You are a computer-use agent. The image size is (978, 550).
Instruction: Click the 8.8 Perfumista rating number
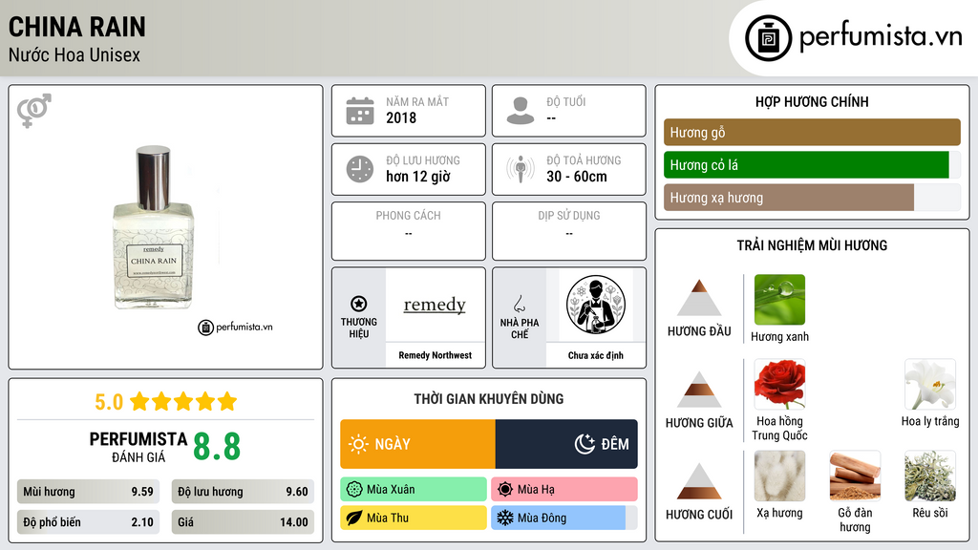(217, 447)
